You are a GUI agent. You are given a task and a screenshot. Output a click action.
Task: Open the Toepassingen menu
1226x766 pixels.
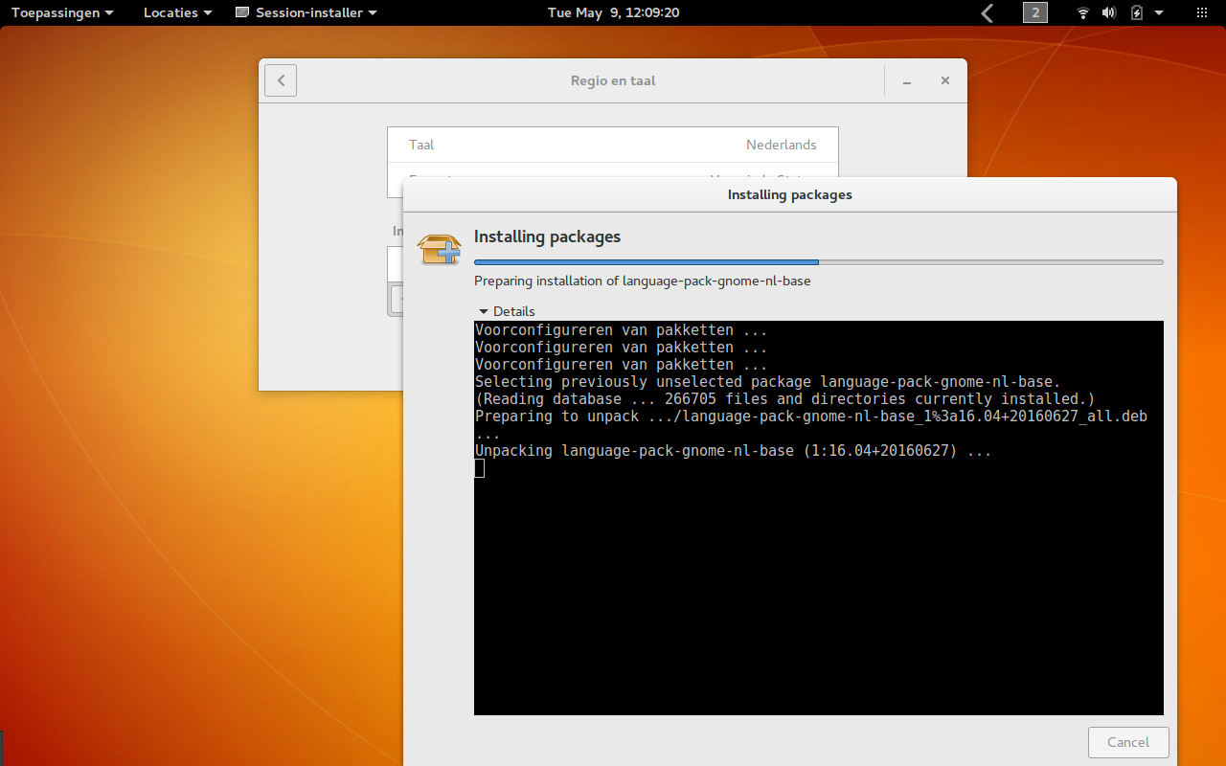click(x=62, y=12)
